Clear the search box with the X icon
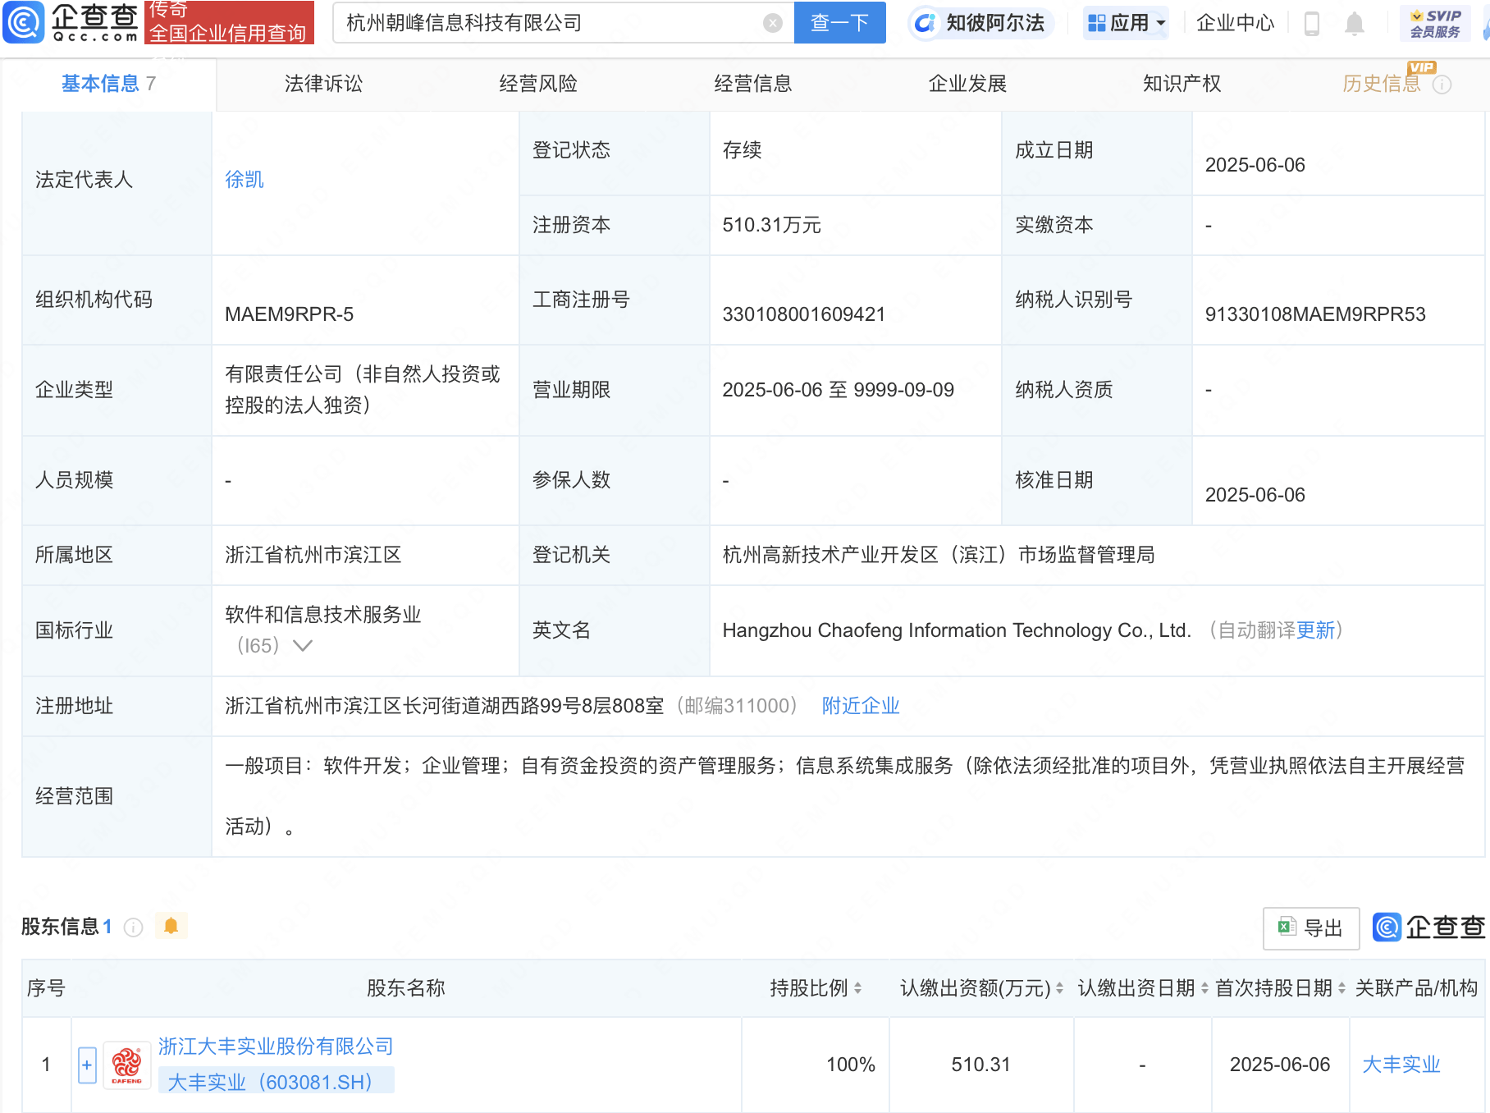Image resolution: width=1490 pixels, height=1113 pixels. click(x=772, y=23)
